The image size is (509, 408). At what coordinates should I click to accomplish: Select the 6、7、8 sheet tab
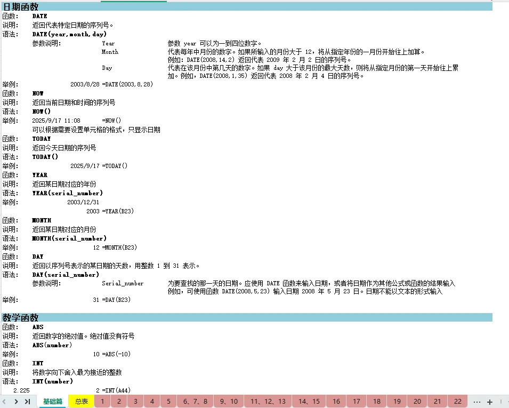coord(195,401)
